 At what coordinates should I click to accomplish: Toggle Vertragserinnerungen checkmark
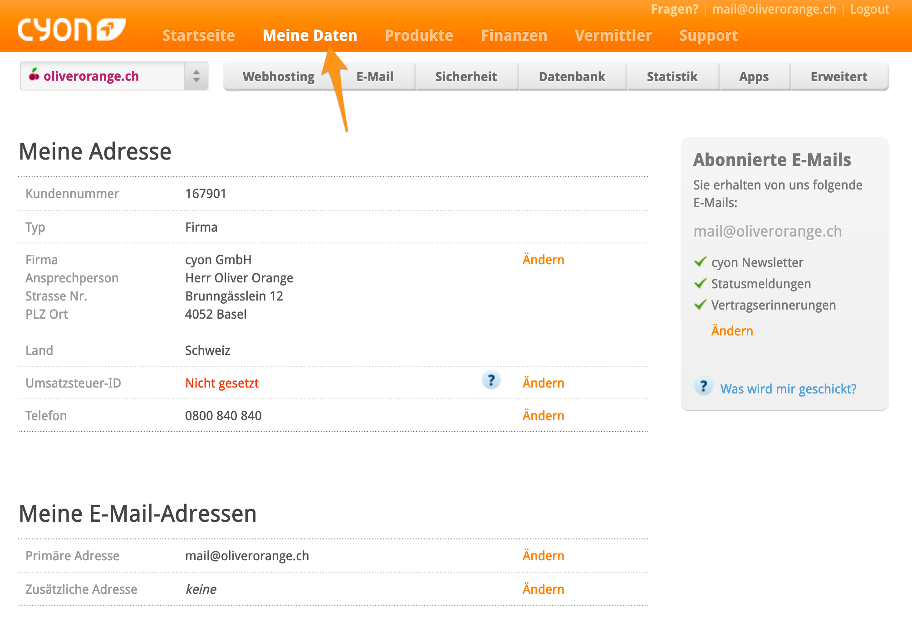click(x=701, y=305)
